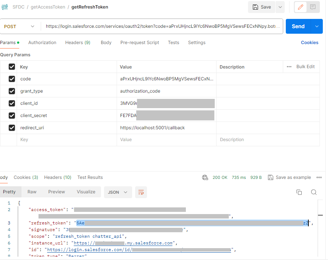Toggle the line wrap icon
This screenshot has width=328, height=260.
coord(141,192)
